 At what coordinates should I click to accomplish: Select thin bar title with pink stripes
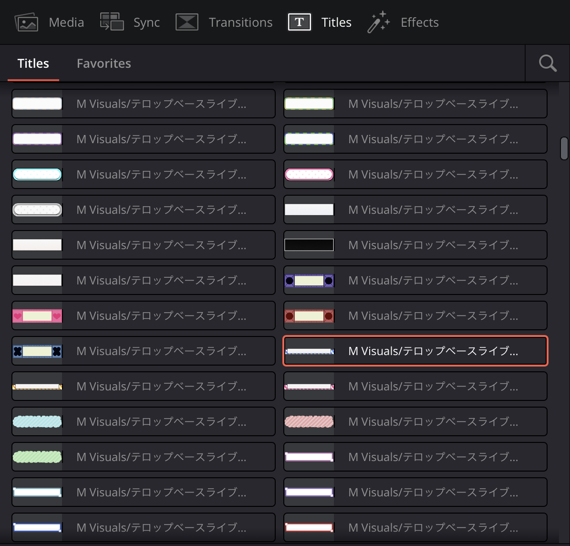click(415, 386)
